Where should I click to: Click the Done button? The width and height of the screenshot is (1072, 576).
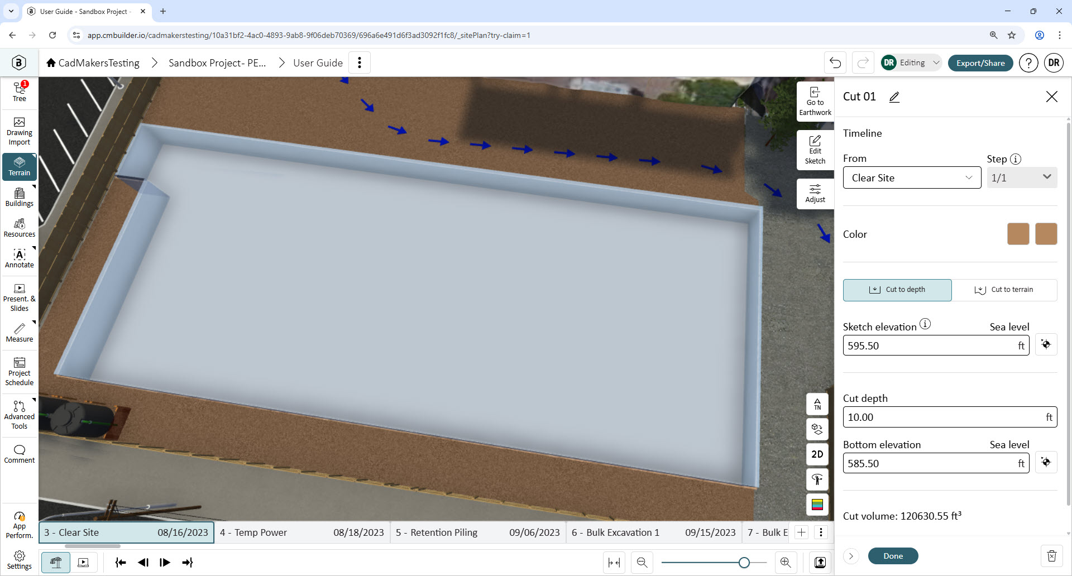coord(893,556)
